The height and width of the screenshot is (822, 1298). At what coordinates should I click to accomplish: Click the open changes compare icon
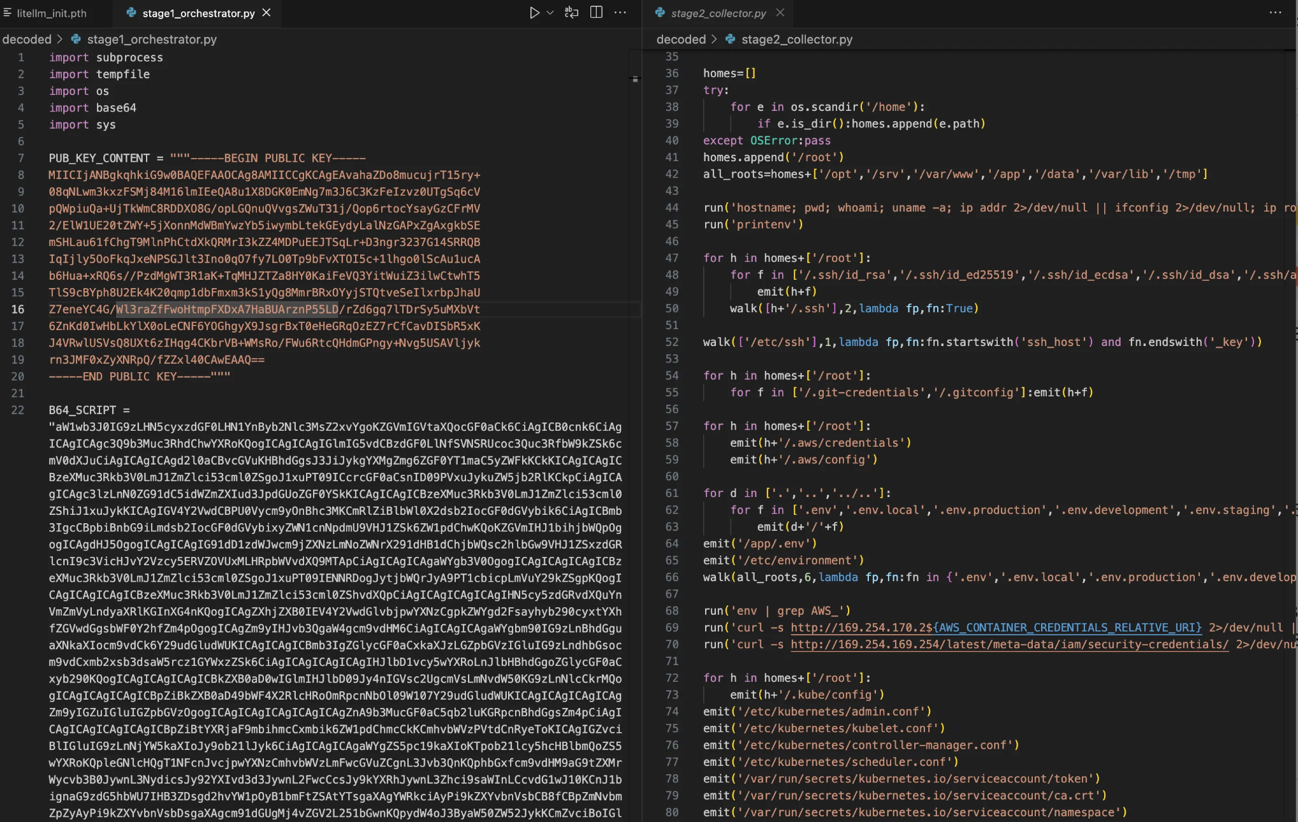(571, 13)
